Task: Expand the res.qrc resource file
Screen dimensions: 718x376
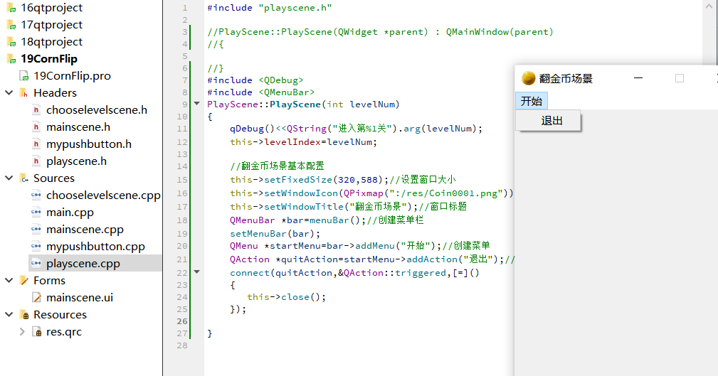Action: click(21, 332)
